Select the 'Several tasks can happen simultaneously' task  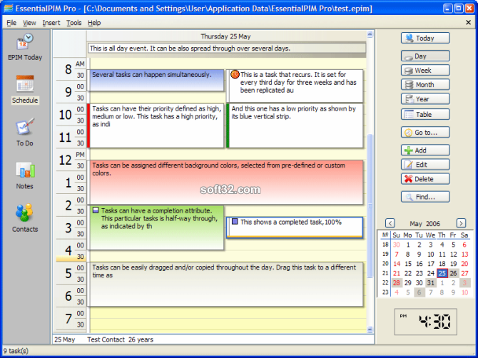tap(156, 80)
